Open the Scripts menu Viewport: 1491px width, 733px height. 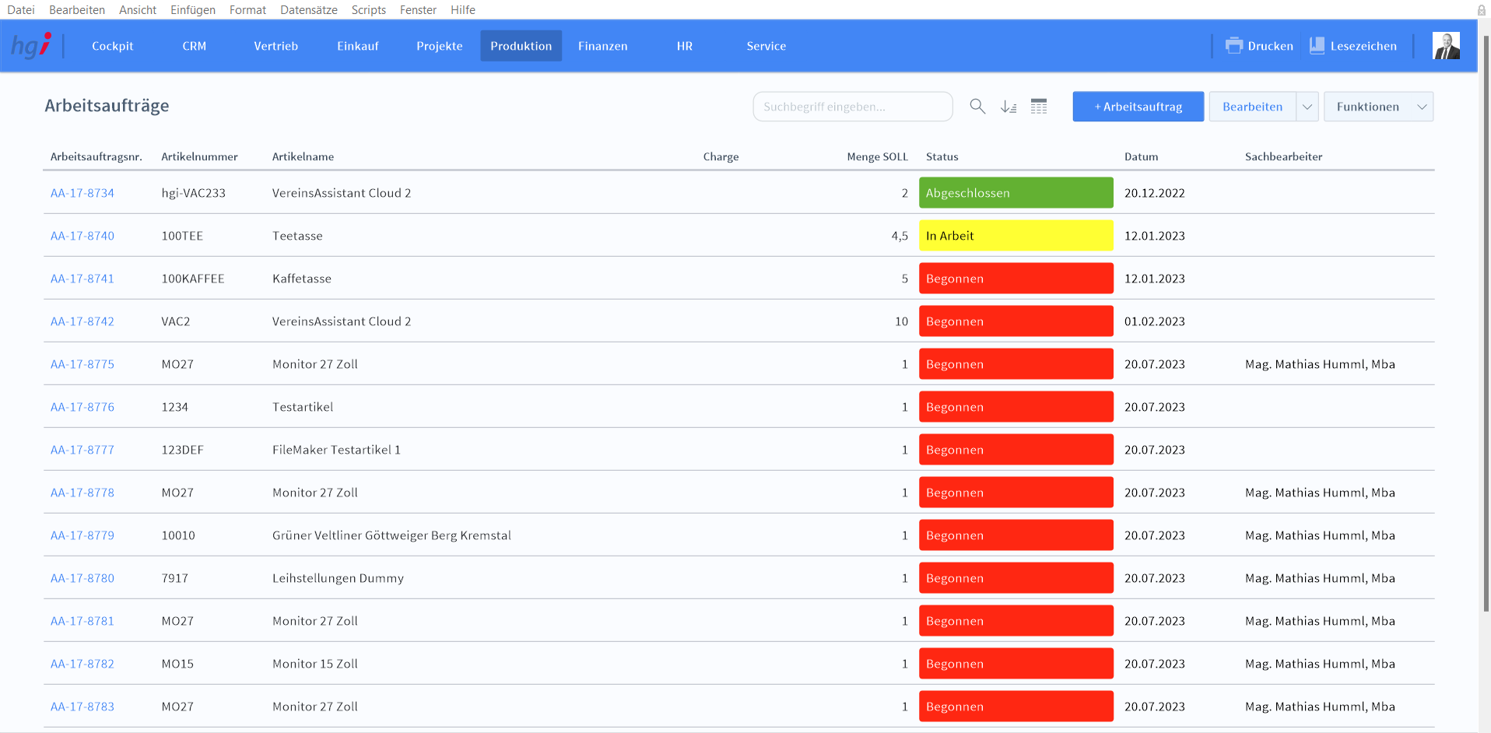point(368,10)
